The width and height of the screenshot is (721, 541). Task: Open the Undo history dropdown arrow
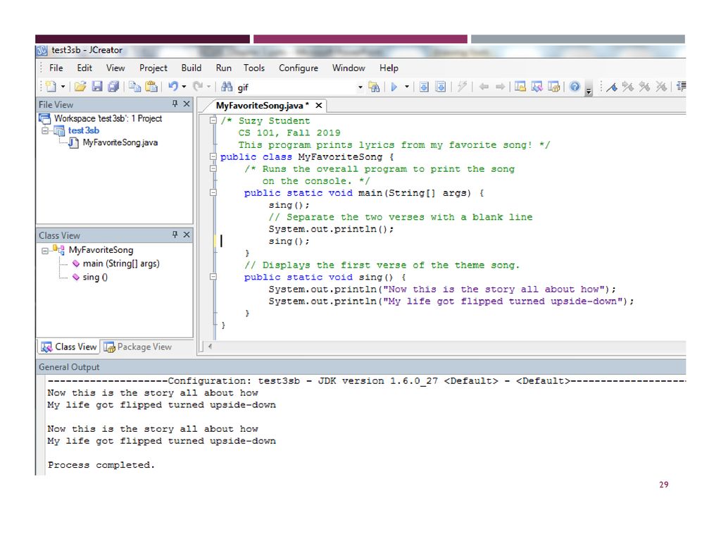(184, 87)
